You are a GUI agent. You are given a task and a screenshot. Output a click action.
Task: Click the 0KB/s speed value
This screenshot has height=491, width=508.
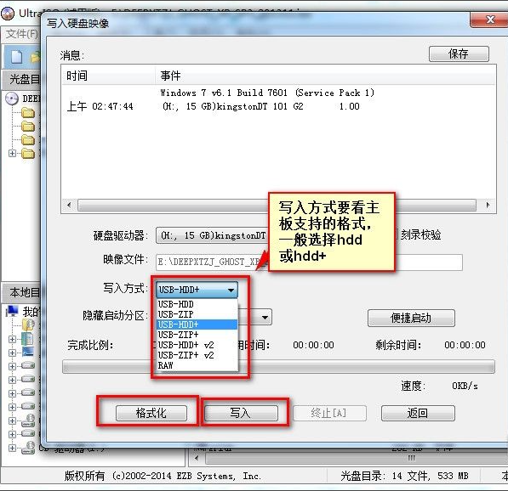pyautogui.click(x=465, y=386)
